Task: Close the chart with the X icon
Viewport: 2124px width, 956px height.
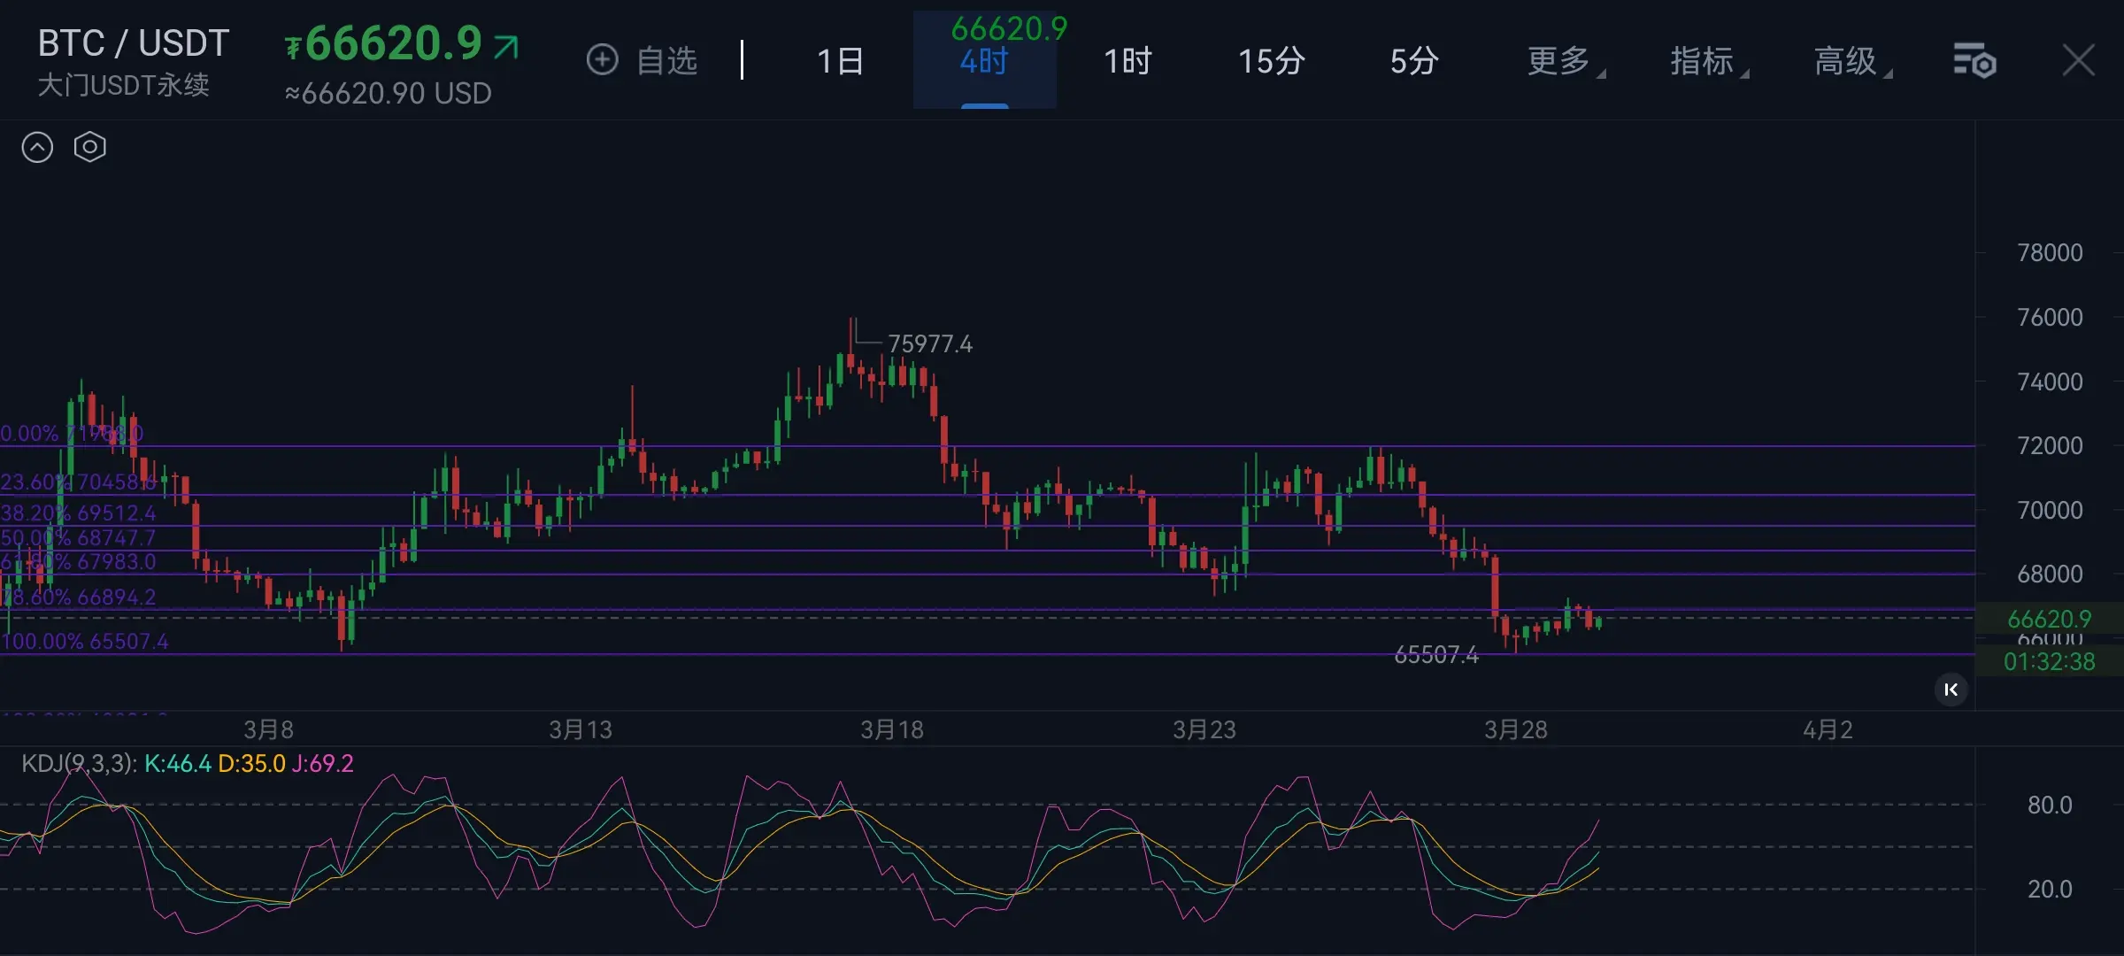Action: (2078, 61)
